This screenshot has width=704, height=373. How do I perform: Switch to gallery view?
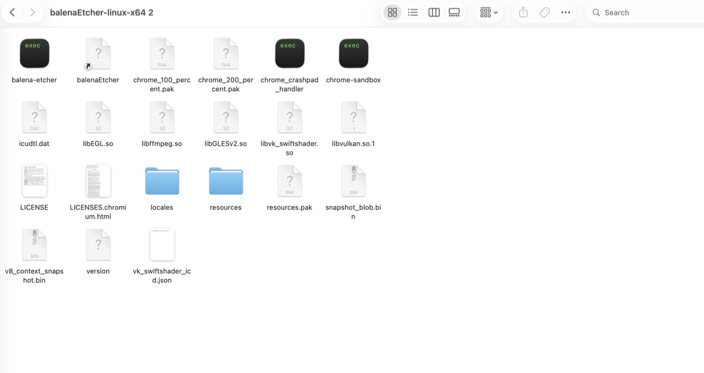pyautogui.click(x=454, y=13)
